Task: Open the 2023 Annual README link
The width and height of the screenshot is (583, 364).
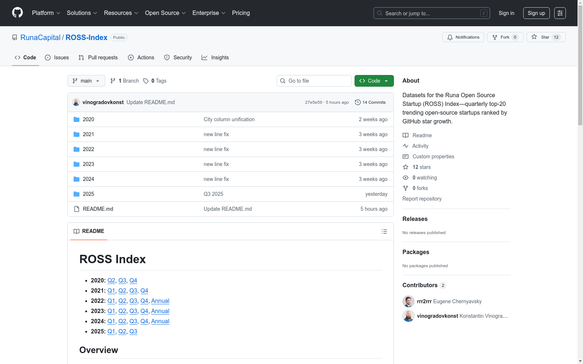Action: 160,311
